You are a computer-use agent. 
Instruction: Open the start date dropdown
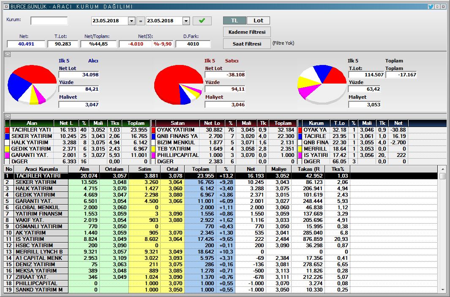pyautogui.click(x=131, y=21)
